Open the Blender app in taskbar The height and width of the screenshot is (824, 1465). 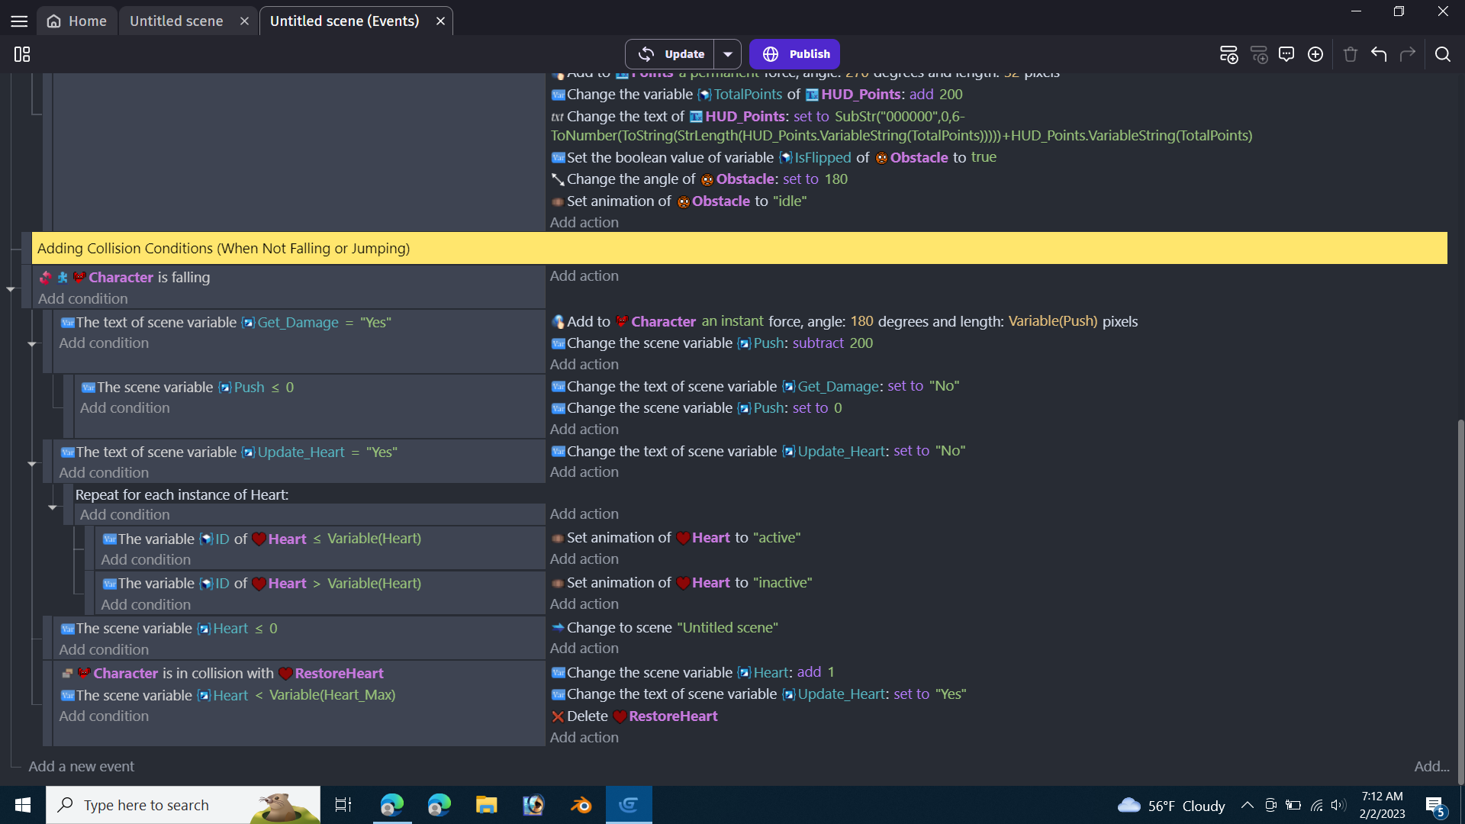pyautogui.click(x=581, y=805)
